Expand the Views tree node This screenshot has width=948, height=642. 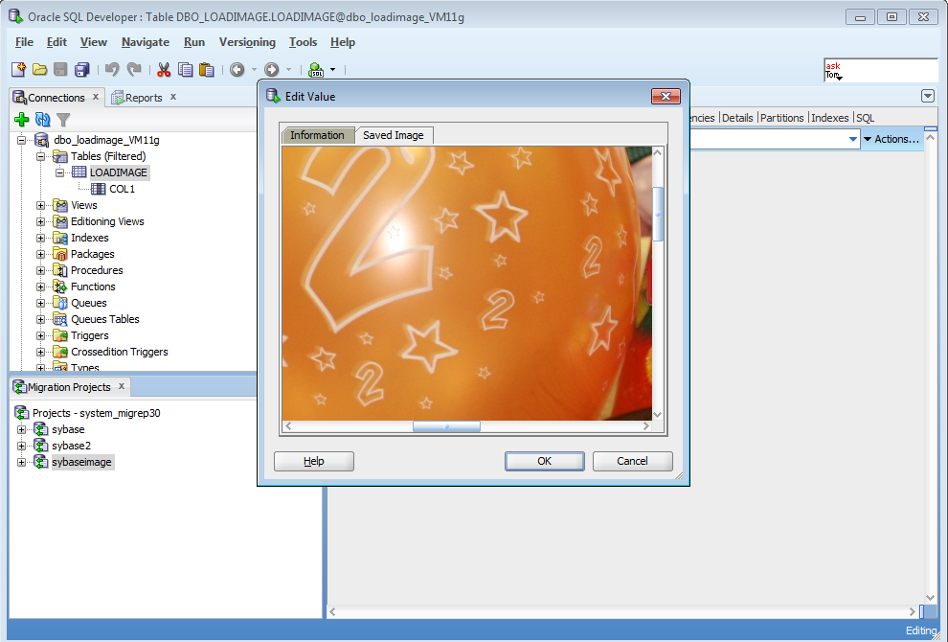point(40,205)
